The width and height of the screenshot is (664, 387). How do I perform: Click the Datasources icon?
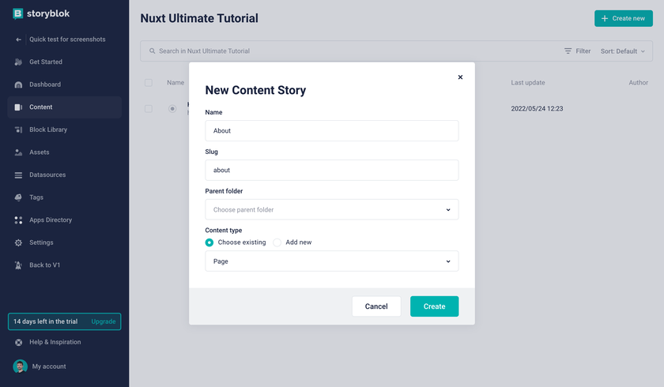[18, 175]
